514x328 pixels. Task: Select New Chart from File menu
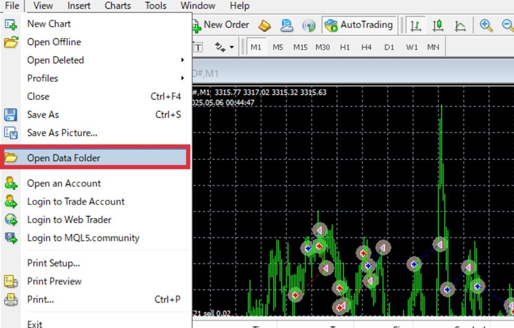(96, 24)
